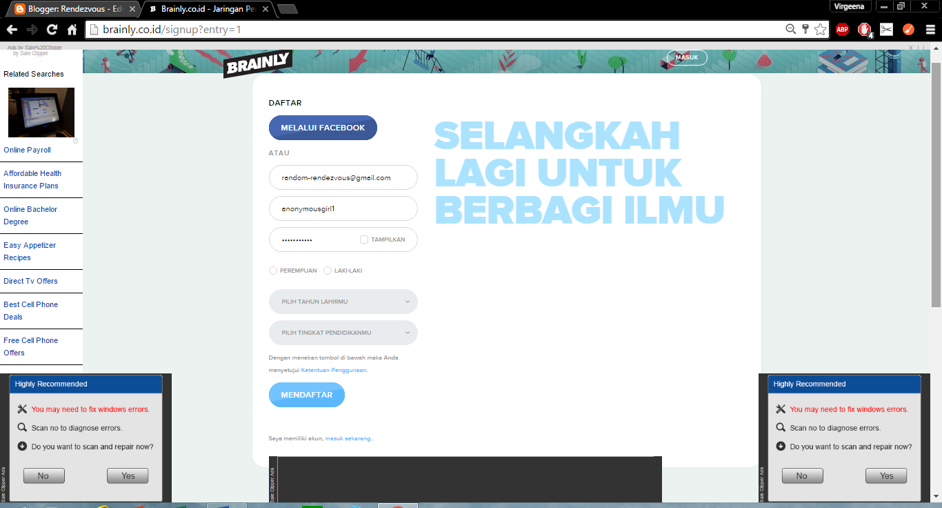Click the Related Searches ad thumbnail image
Image resolution: width=942 pixels, height=508 pixels.
point(41,113)
